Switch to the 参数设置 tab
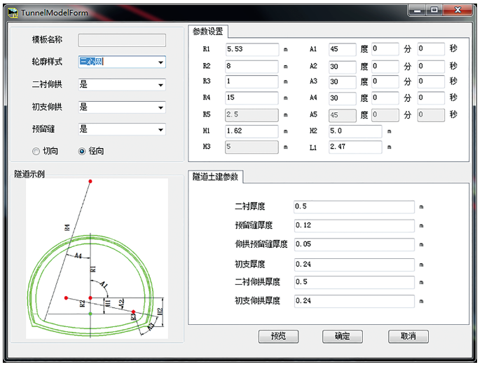Image resolution: width=482 pixels, height=367 pixels. click(208, 32)
